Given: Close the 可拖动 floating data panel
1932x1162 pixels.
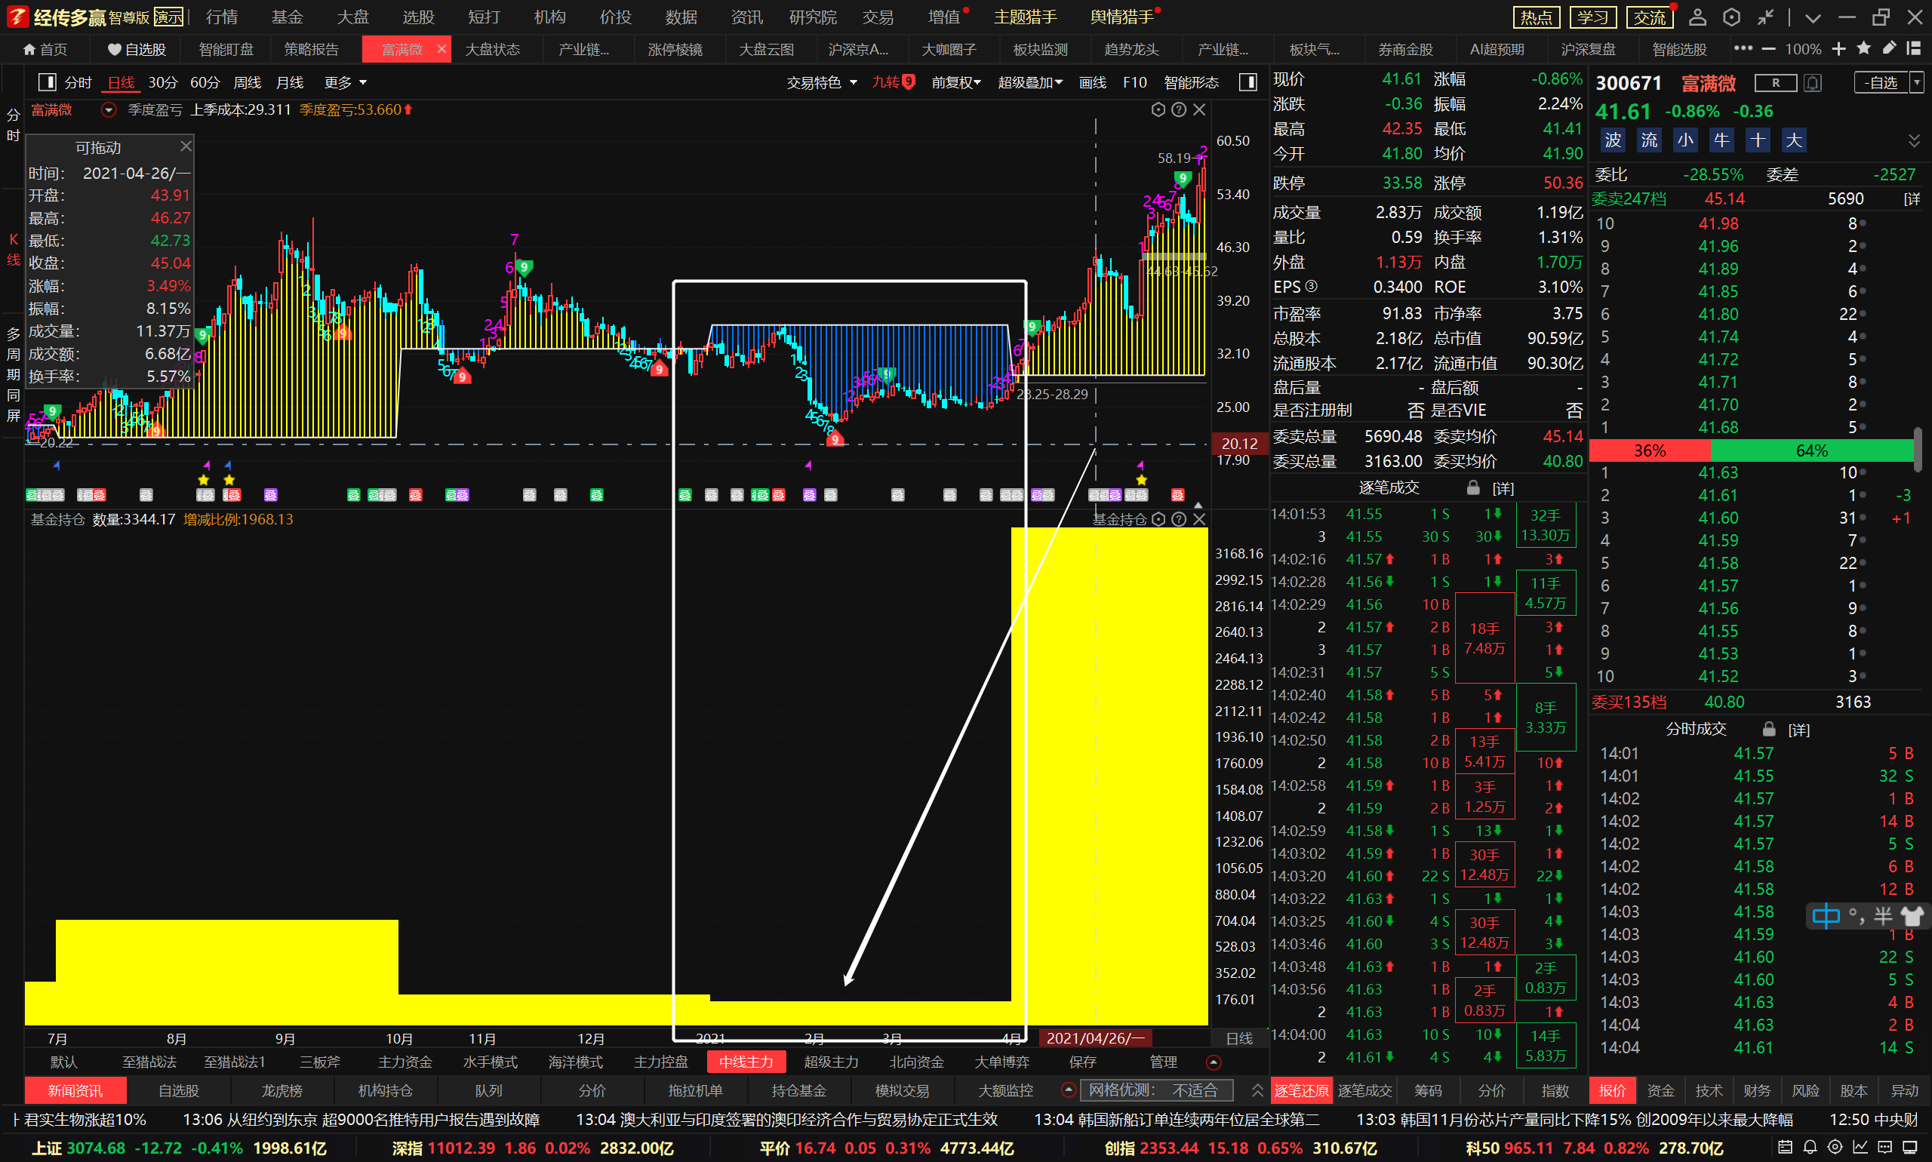Looking at the screenshot, I should tap(186, 146).
